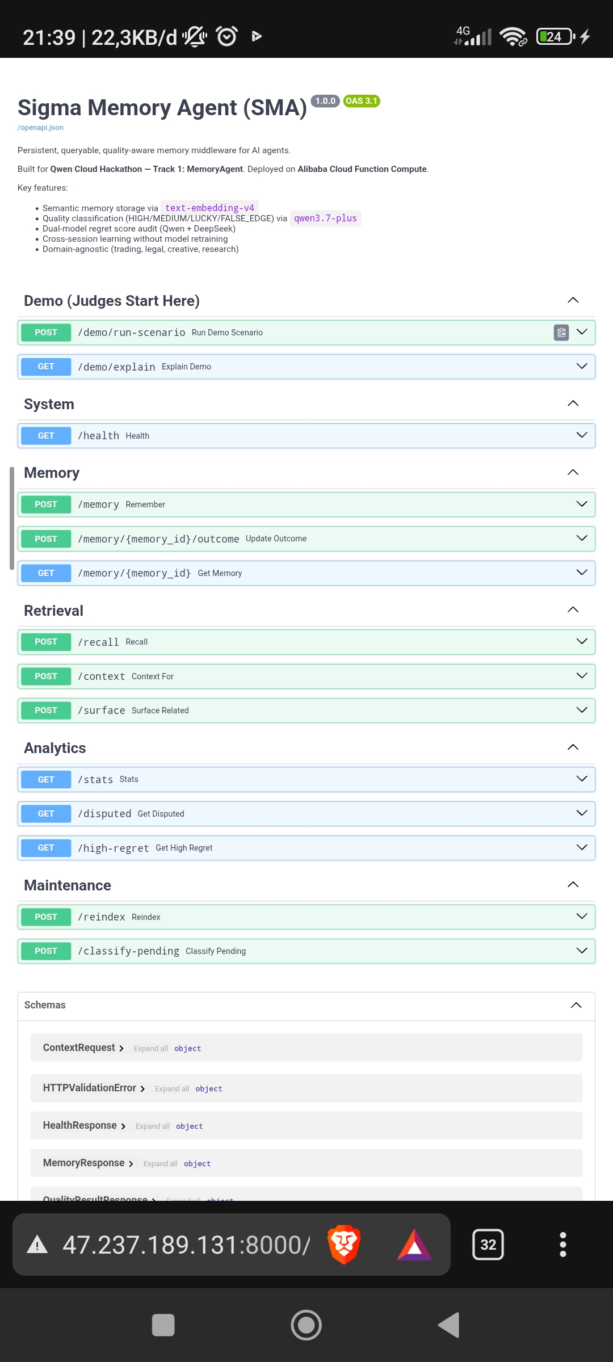Open the /openapi.json link
The image size is (613, 1362).
40,128
